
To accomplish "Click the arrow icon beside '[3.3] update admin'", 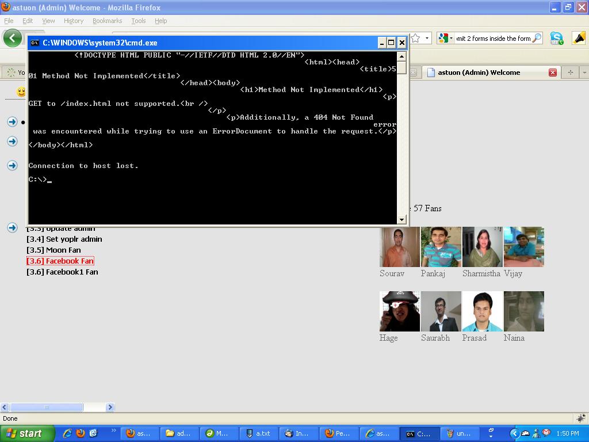I will [x=13, y=228].
